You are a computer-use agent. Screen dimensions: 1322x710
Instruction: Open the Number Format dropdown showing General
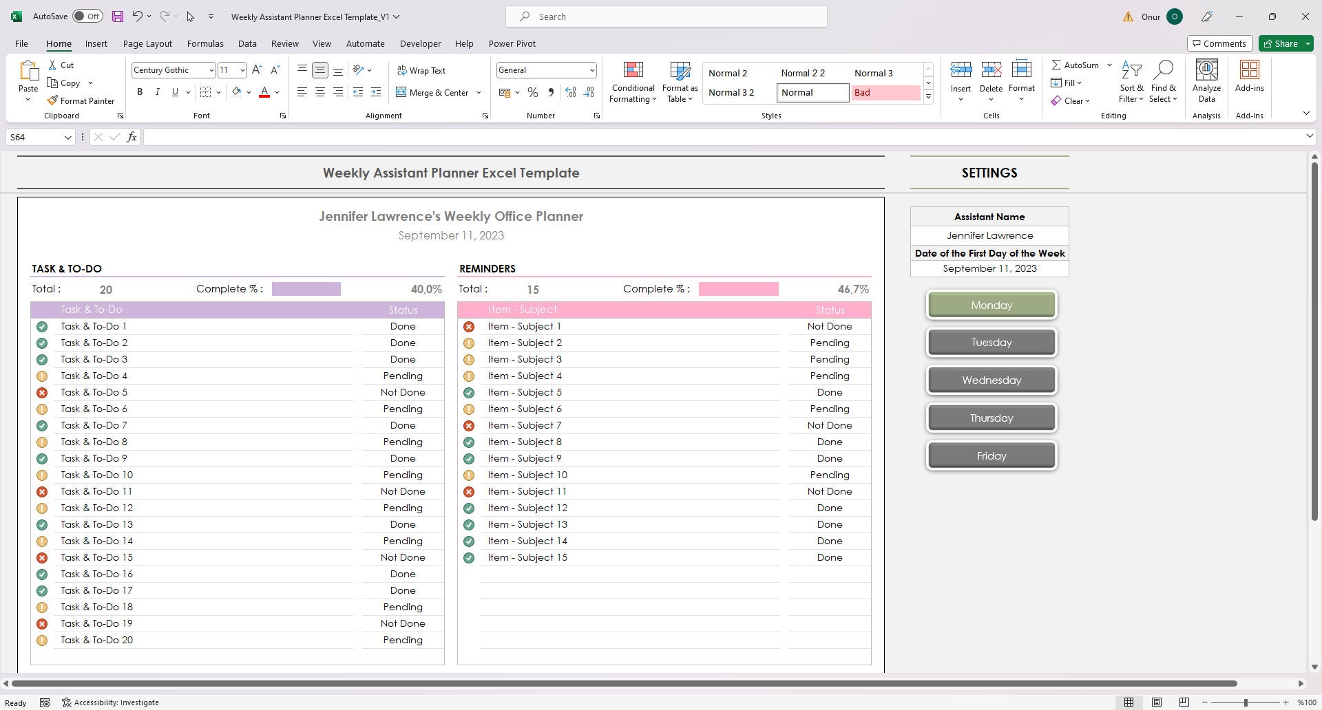(x=592, y=69)
